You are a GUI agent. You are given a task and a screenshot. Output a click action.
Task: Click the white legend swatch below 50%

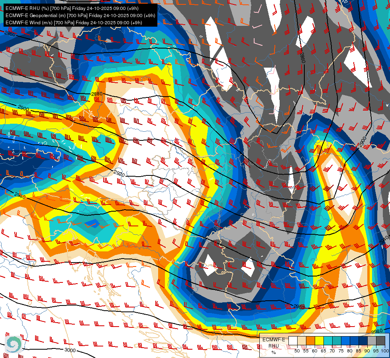click(293, 340)
